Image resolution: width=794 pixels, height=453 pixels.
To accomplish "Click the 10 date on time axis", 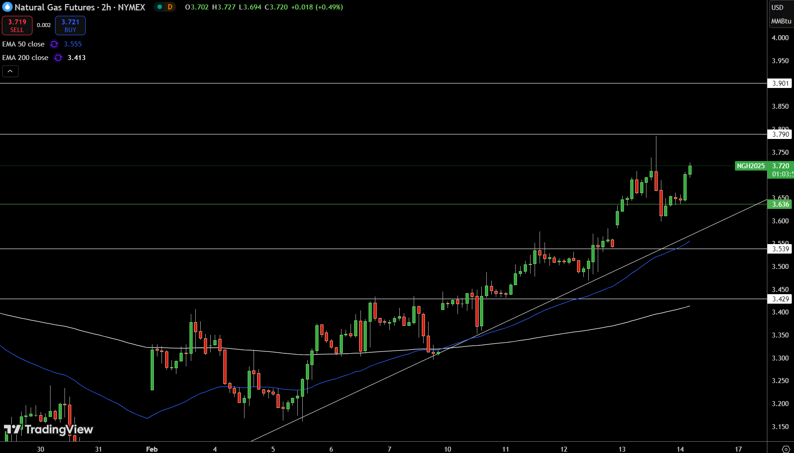I will point(448,449).
